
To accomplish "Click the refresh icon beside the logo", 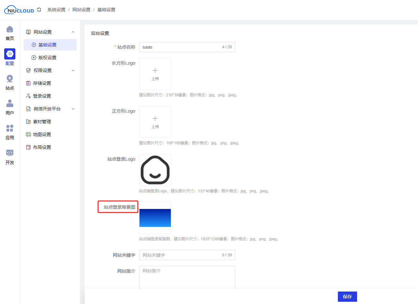I will click(39, 10).
